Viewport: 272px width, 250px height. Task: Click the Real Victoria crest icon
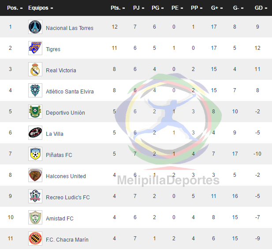[35, 69]
